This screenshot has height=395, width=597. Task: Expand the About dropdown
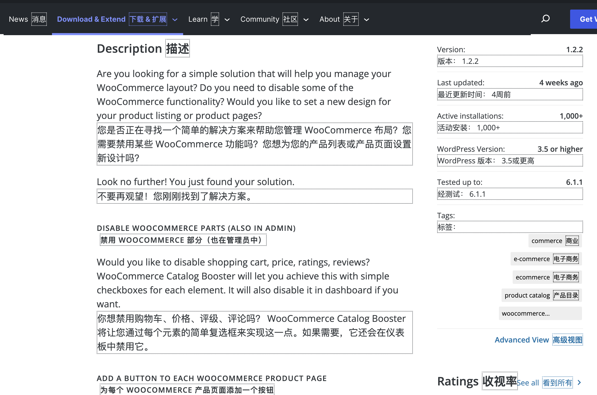tap(367, 20)
